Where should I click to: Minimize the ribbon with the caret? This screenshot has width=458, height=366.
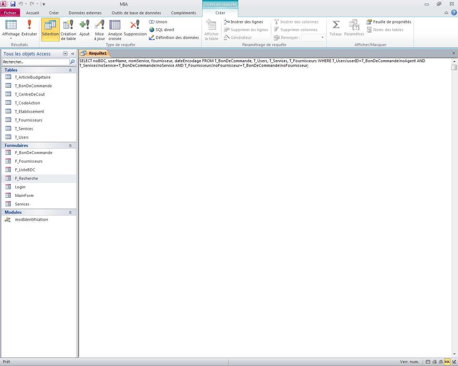(x=446, y=13)
